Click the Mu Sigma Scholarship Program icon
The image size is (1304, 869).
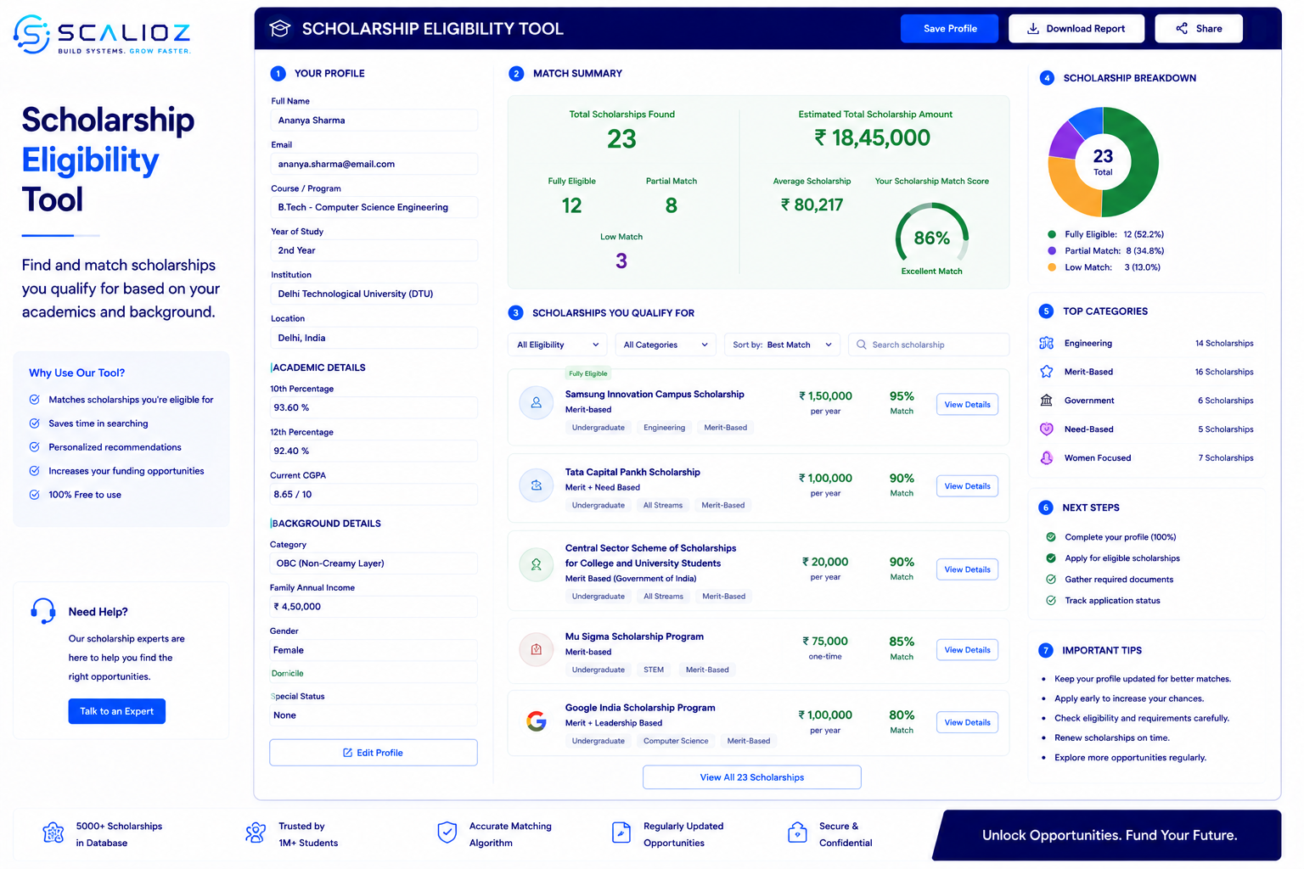537,650
